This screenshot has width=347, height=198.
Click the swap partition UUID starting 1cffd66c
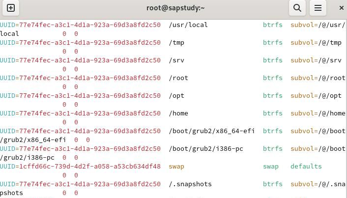pyautogui.click(x=80, y=167)
